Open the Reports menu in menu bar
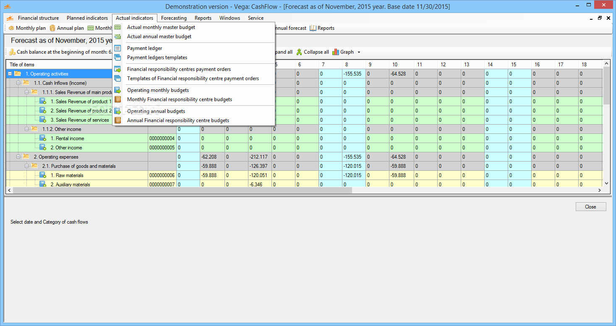 pyautogui.click(x=203, y=18)
